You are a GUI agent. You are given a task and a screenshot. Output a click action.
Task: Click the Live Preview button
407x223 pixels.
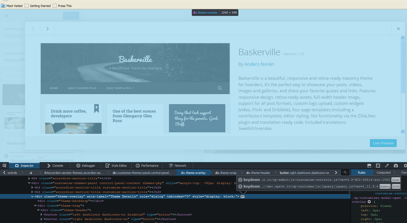click(383, 143)
